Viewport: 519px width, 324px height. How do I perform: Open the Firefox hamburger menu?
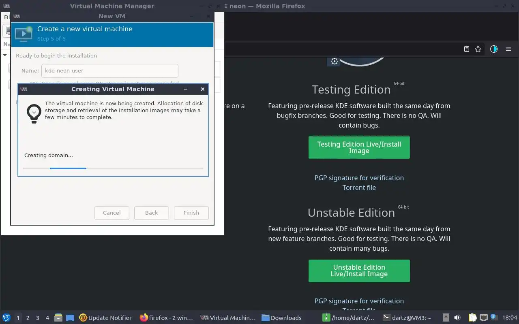tap(508, 49)
